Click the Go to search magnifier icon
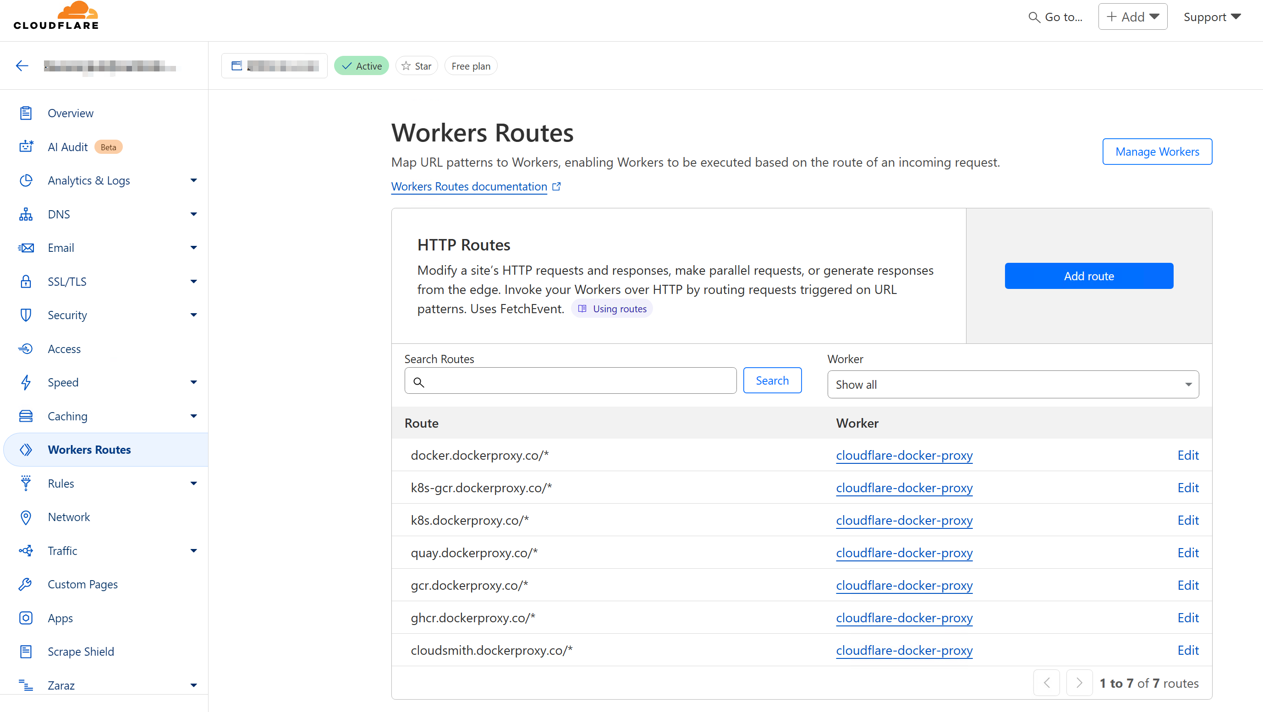 [1034, 17]
